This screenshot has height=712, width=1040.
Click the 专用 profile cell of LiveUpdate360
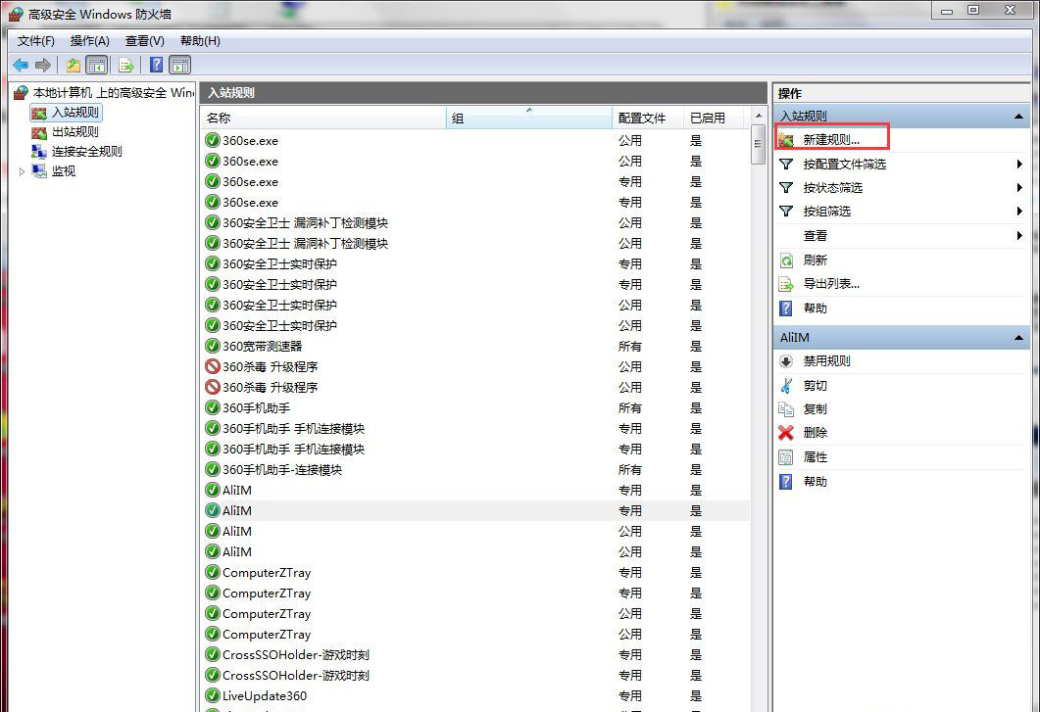tap(630, 695)
